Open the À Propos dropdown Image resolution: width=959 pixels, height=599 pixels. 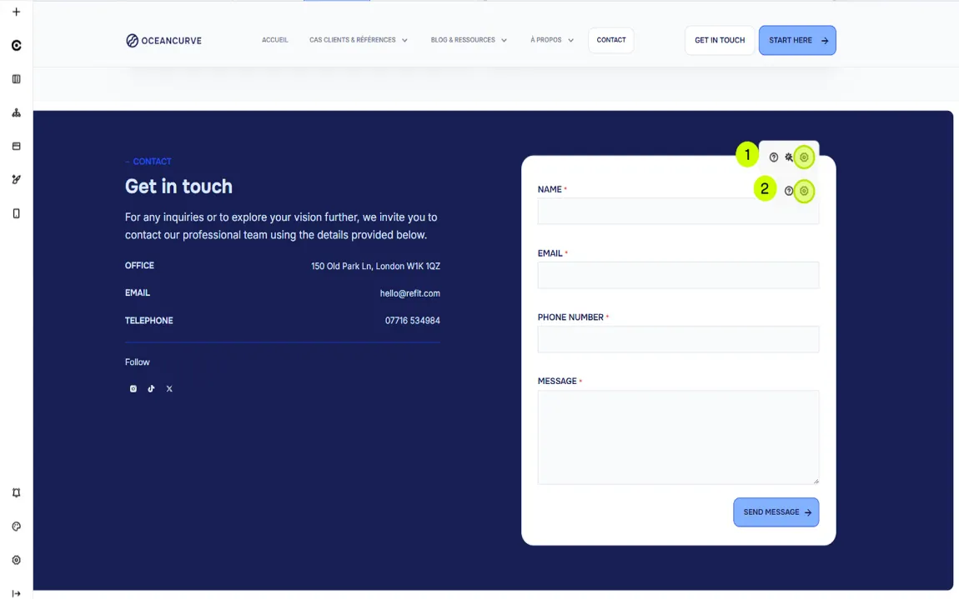tap(552, 40)
